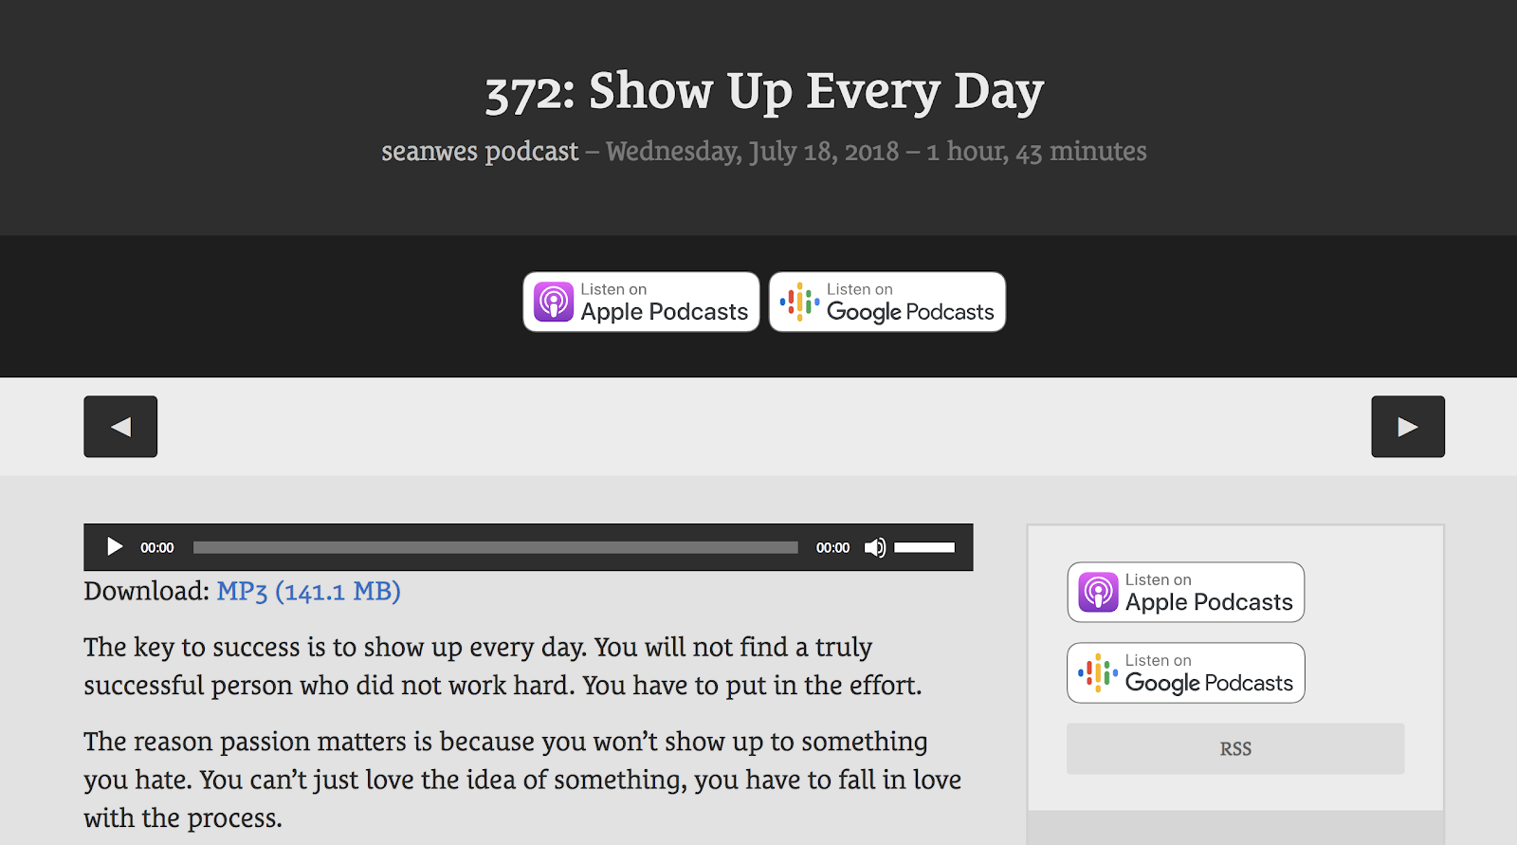1517x845 pixels.
Task: Open sidebar Listen on Google Podcasts badge
Action: (1185, 673)
